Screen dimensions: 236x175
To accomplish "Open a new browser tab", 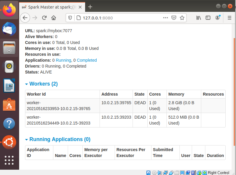I will coord(90,7).
